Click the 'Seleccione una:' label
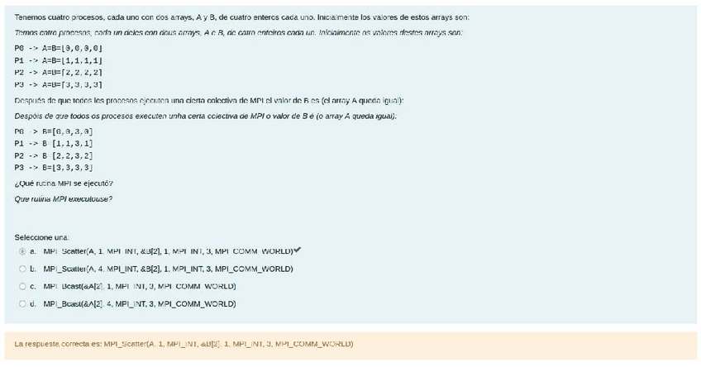Screen dimensions: 701x367 point(42,237)
